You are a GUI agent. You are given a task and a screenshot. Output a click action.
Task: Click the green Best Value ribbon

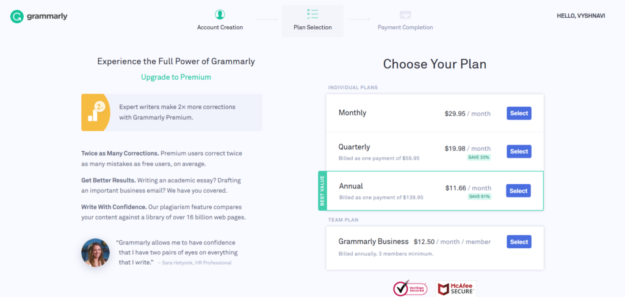coord(322,191)
